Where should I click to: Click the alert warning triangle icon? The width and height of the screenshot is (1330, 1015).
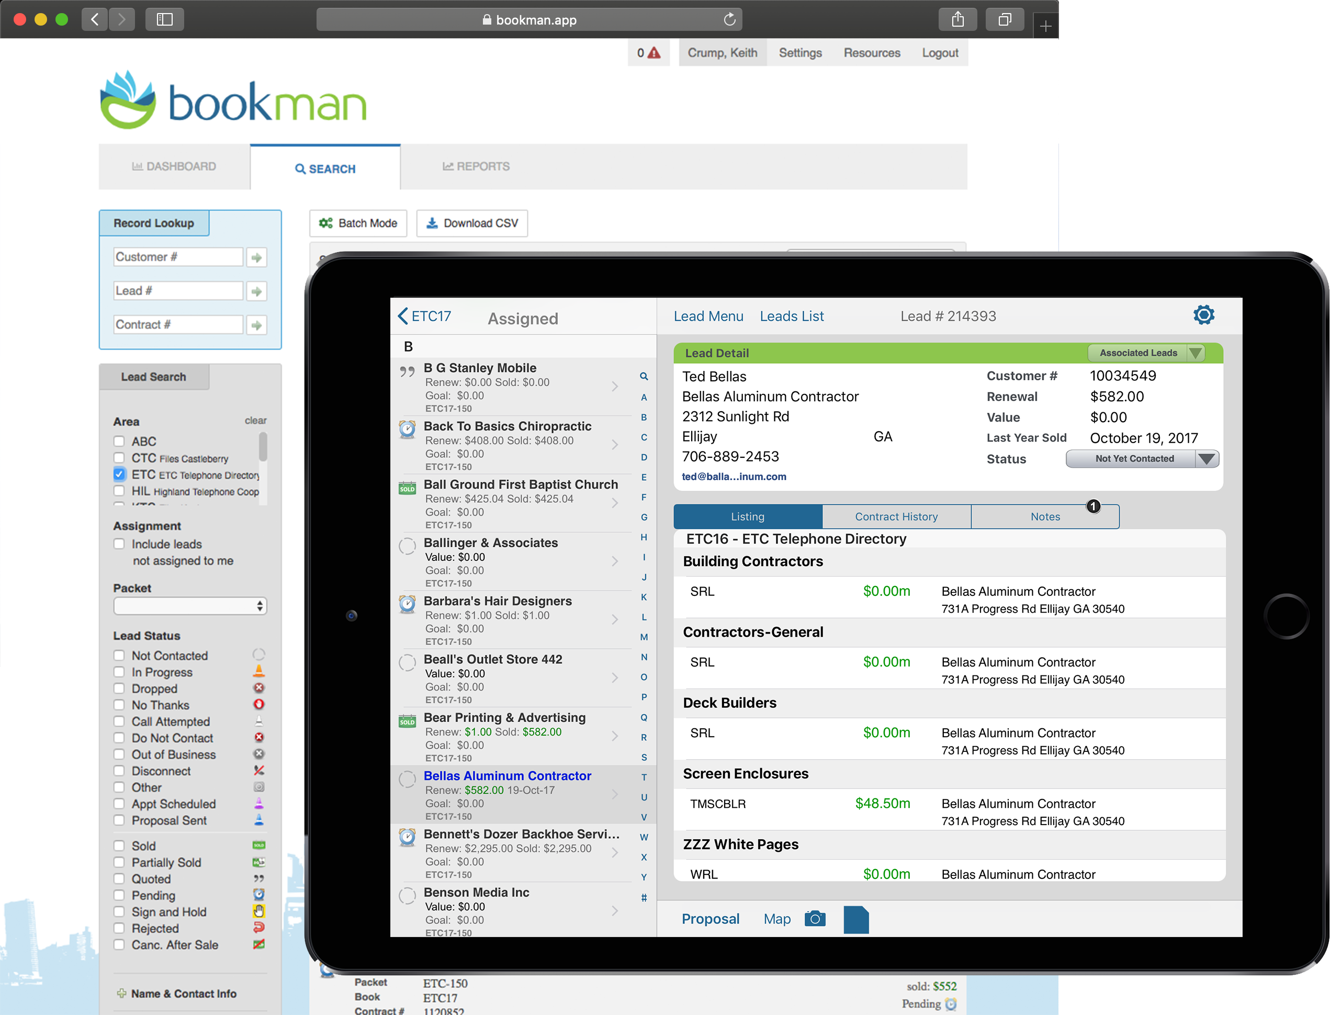(654, 53)
